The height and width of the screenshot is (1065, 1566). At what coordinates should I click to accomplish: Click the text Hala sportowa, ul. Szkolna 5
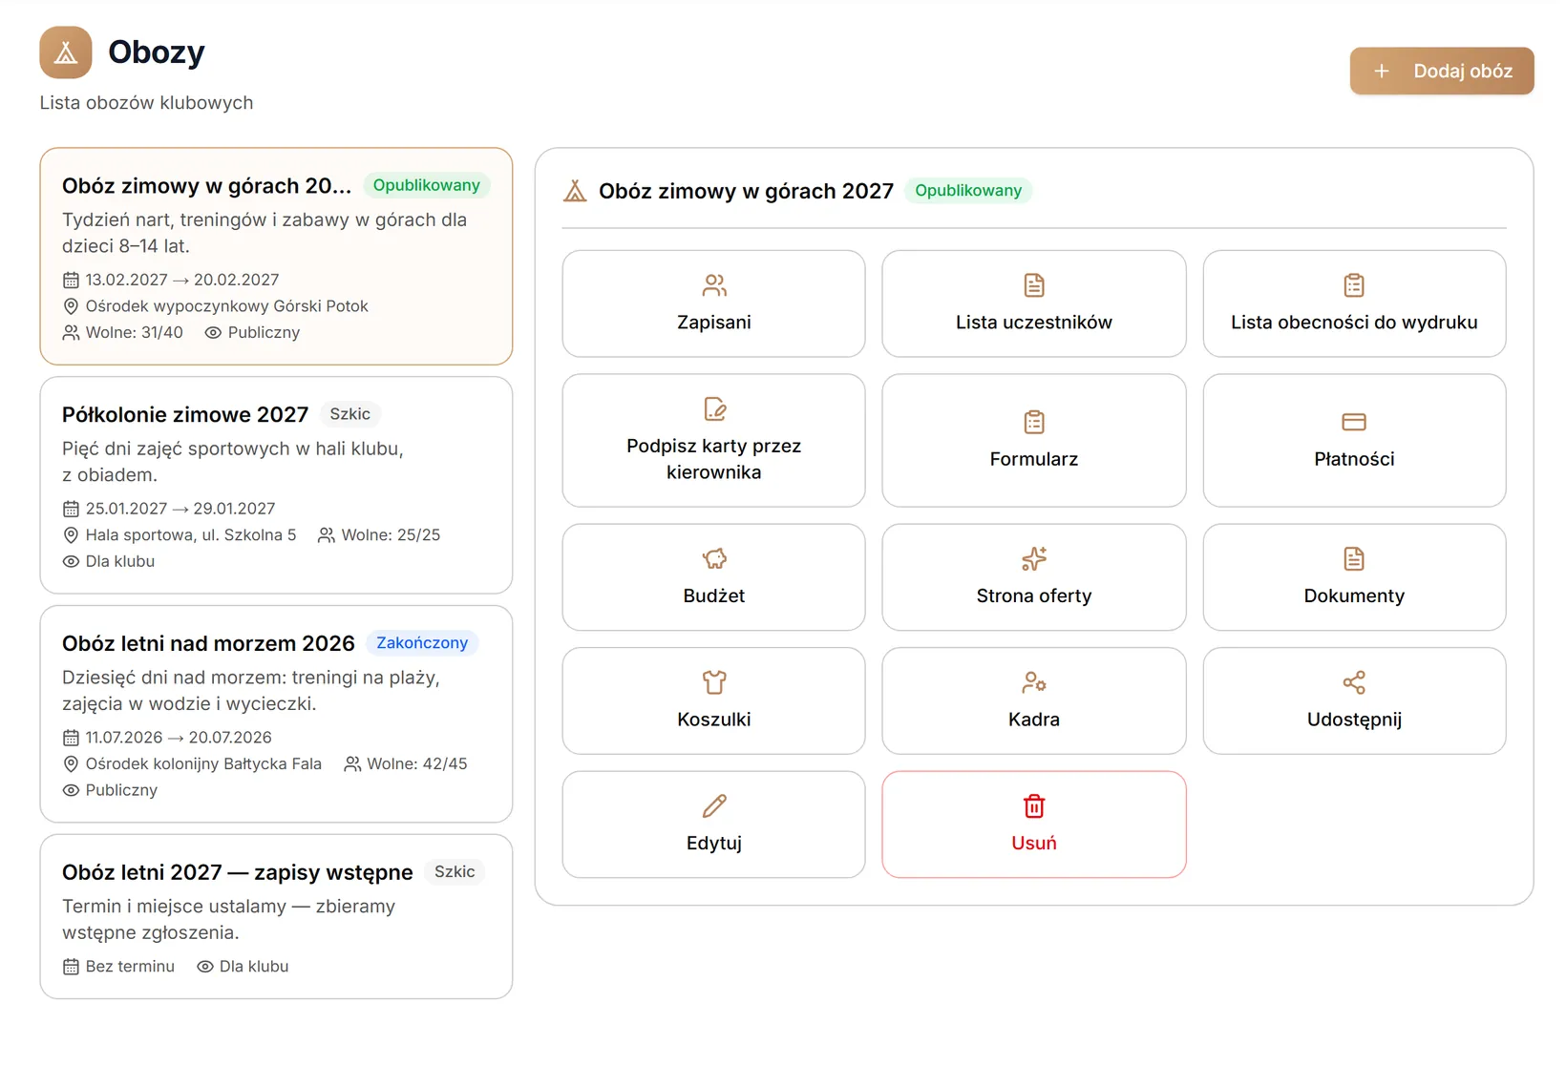pos(191,535)
